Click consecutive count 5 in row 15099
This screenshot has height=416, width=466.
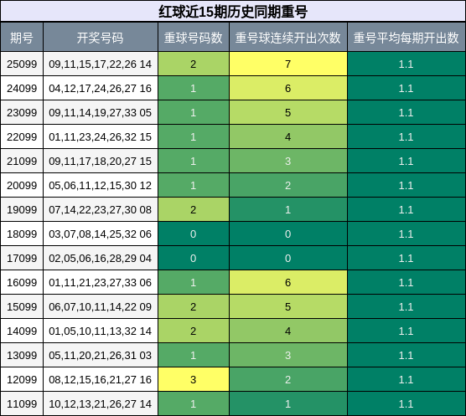click(288, 307)
